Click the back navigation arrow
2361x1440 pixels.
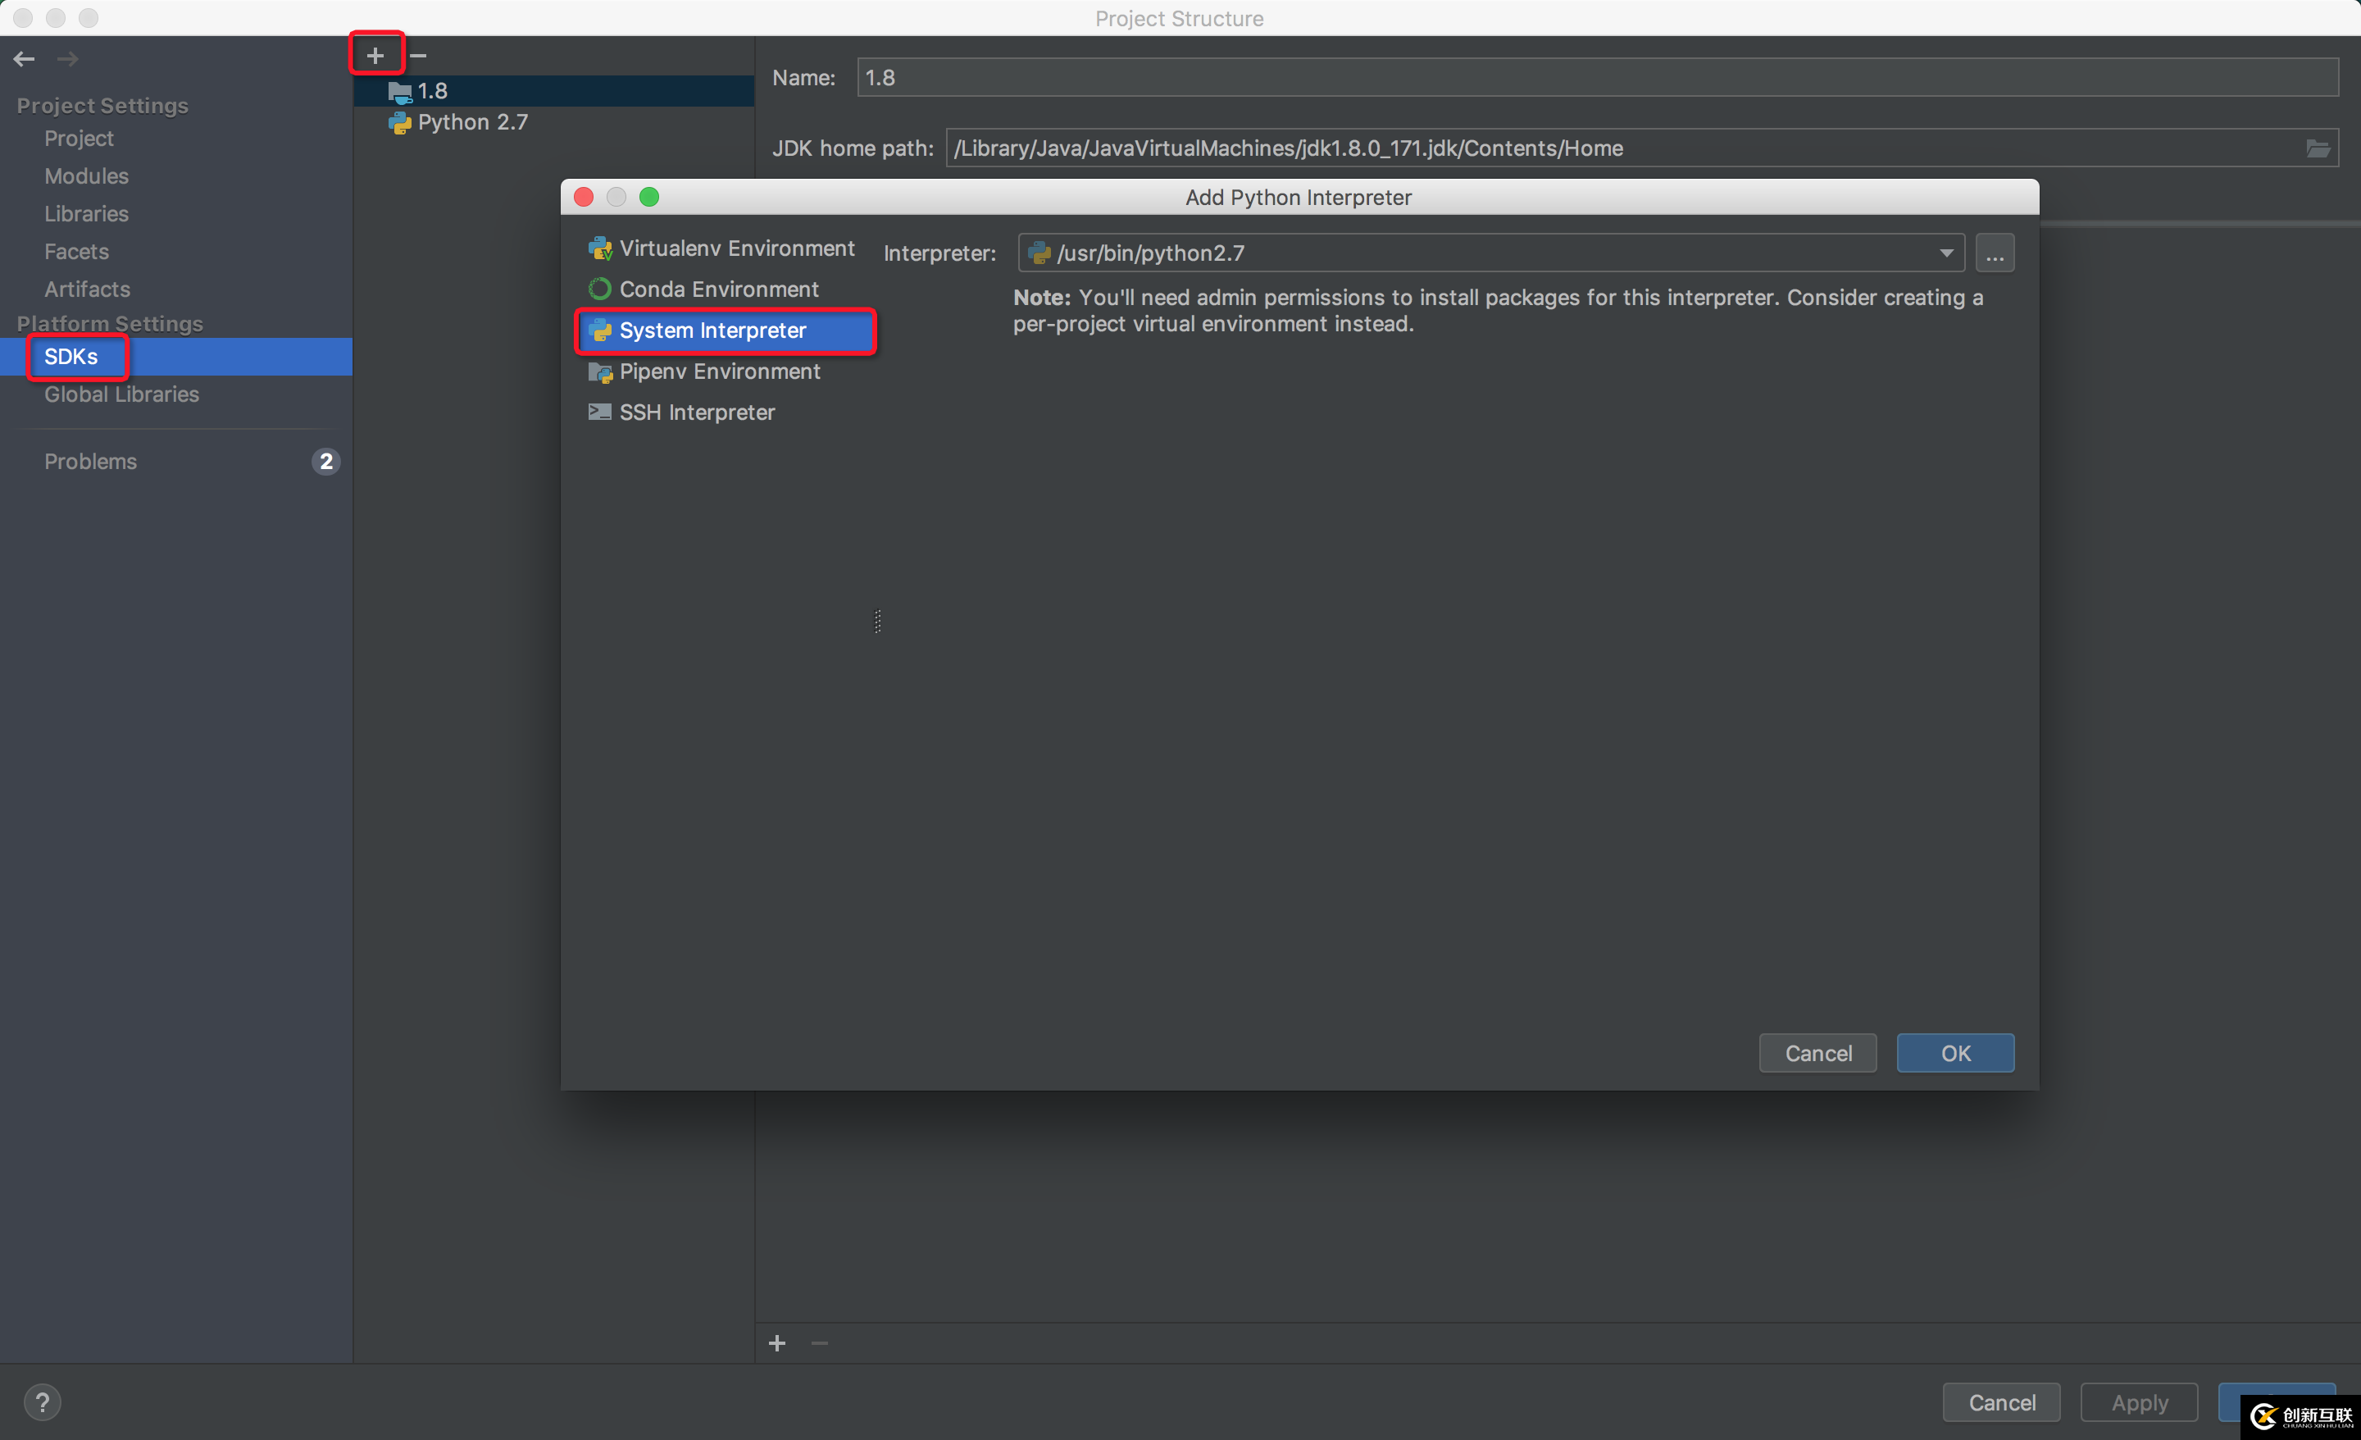tap(24, 58)
